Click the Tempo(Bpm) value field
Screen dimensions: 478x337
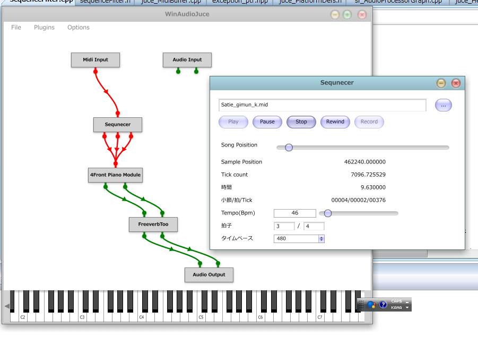click(294, 213)
